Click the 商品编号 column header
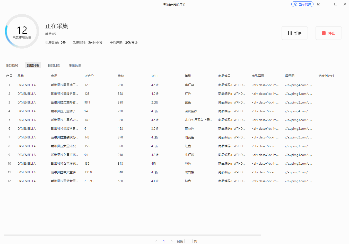Viewport: 349px width, 244px height. 224,76
